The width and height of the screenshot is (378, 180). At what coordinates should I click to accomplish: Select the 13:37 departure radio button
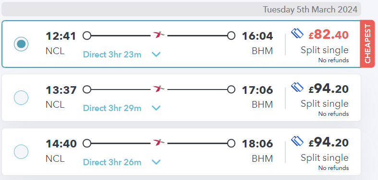pyautogui.click(x=21, y=98)
